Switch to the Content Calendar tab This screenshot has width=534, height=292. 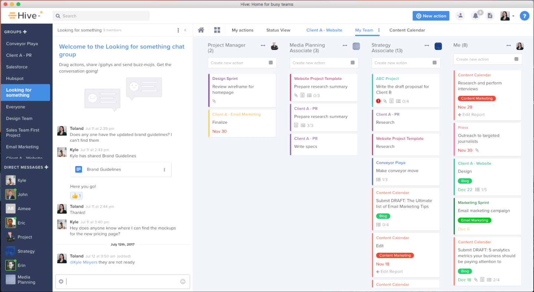407,30
